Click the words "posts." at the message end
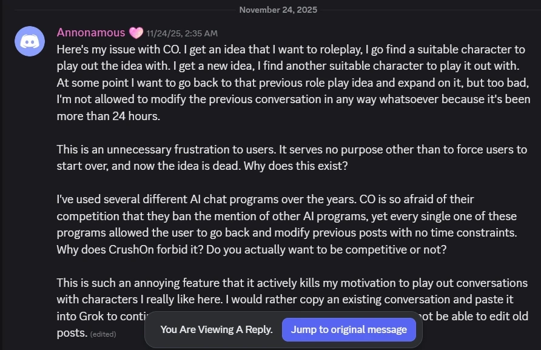 [x=72, y=333]
